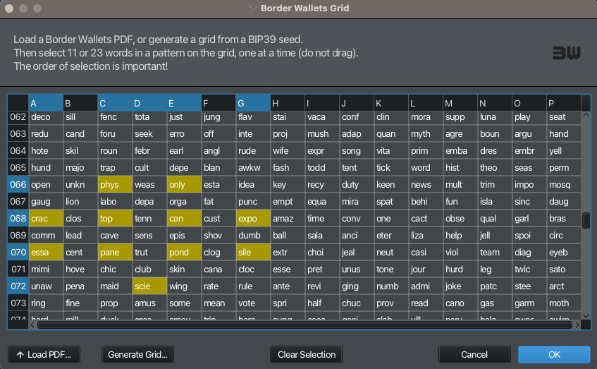The image size is (597, 369).
Task: Deselect the highlighted word 'only'
Action: coord(184,185)
